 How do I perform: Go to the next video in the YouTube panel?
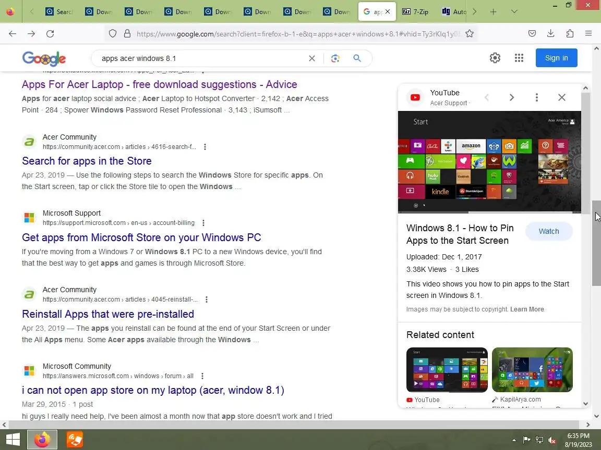[512, 97]
